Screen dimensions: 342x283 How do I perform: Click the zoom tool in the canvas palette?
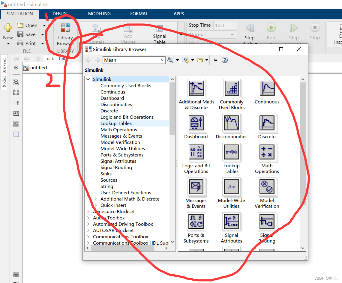click(16, 82)
